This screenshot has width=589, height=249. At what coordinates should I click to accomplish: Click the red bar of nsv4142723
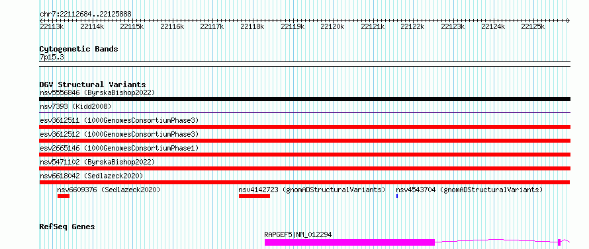pyautogui.click(x=254, y=196)
